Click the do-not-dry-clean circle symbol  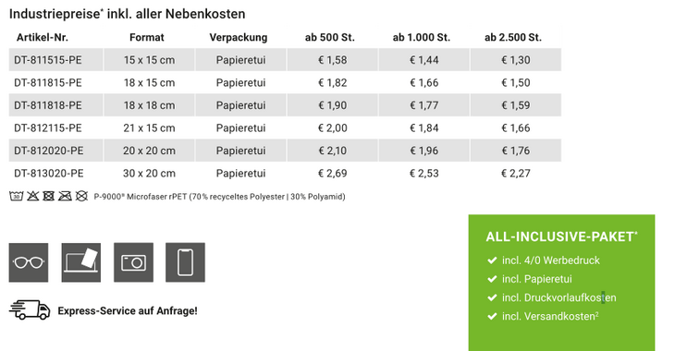tap(81, 196)
